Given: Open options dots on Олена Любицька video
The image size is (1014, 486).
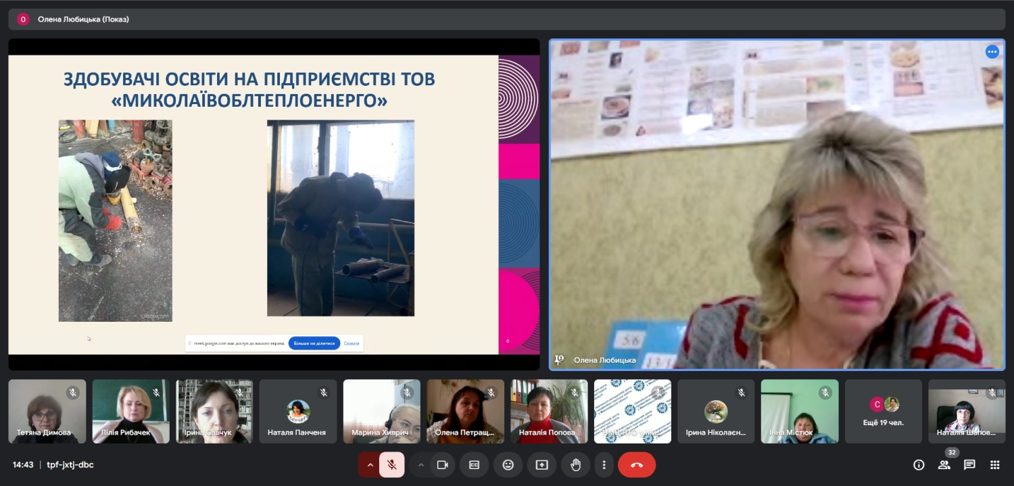Looking at the screenshot, I should tap(992, 51).
